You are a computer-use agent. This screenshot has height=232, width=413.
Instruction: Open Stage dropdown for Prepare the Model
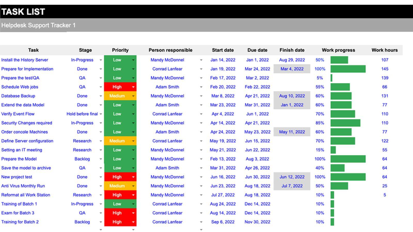tap(101, 159)
